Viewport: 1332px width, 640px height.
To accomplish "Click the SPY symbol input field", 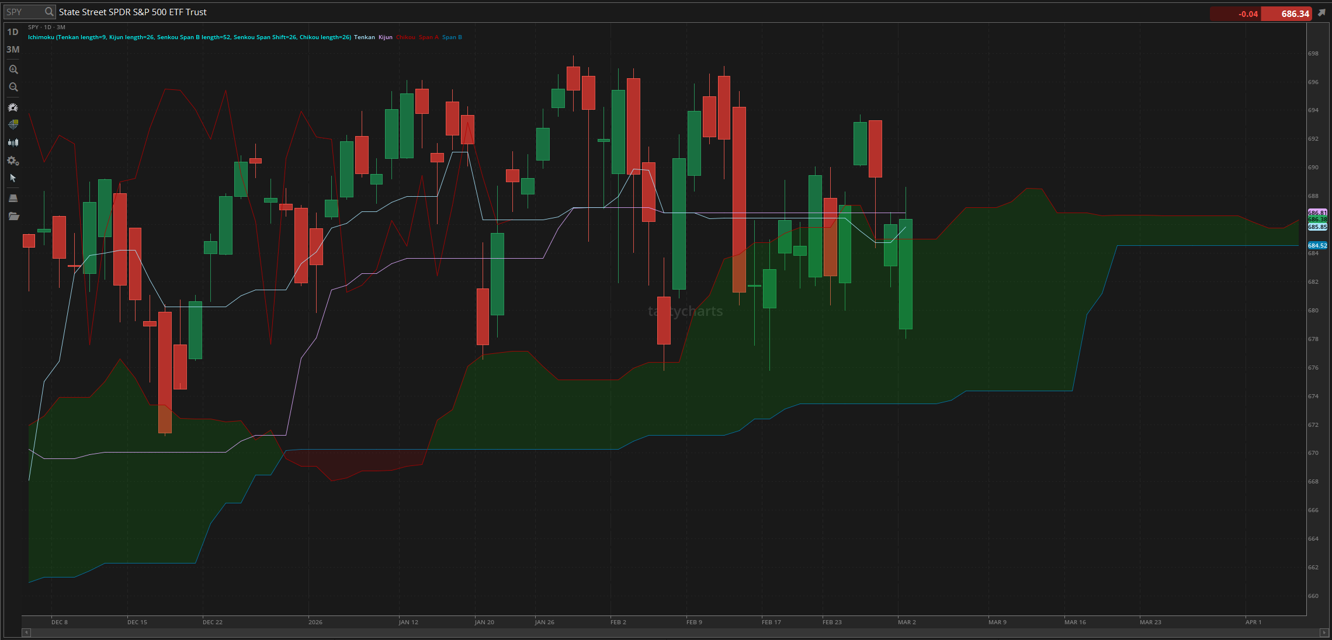I will [23, 12].
